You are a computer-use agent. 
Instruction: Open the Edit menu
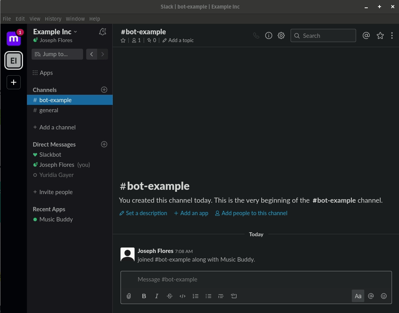coord(20,19)
